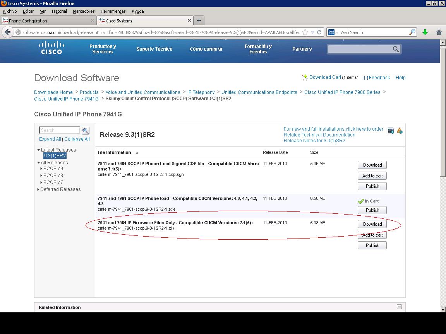The height and width of the screenshot is (334, 446).
Task: Open Release Notes for 9.3(1)SR2
Action: pos(314,141)
